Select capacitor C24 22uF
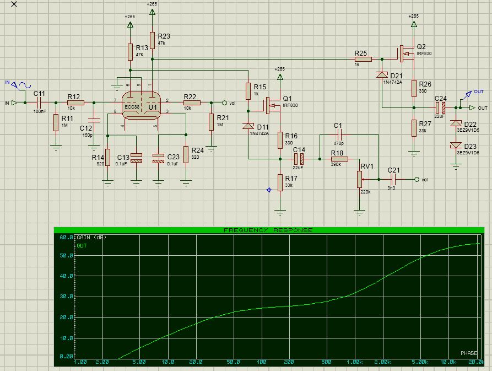The image size is (492, 371). pos(440,107)
